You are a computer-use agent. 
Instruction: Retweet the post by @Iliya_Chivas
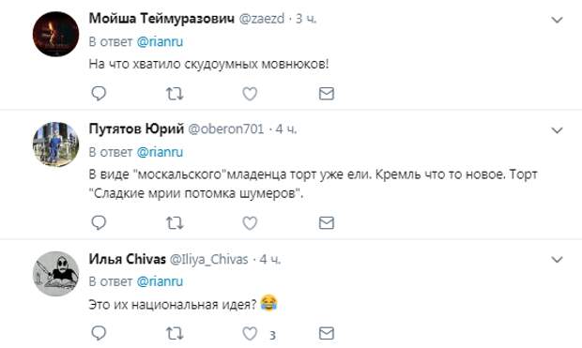(175, 334)
